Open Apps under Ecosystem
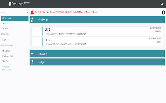This screenshot has height=103, width=166. click(4, 40)
